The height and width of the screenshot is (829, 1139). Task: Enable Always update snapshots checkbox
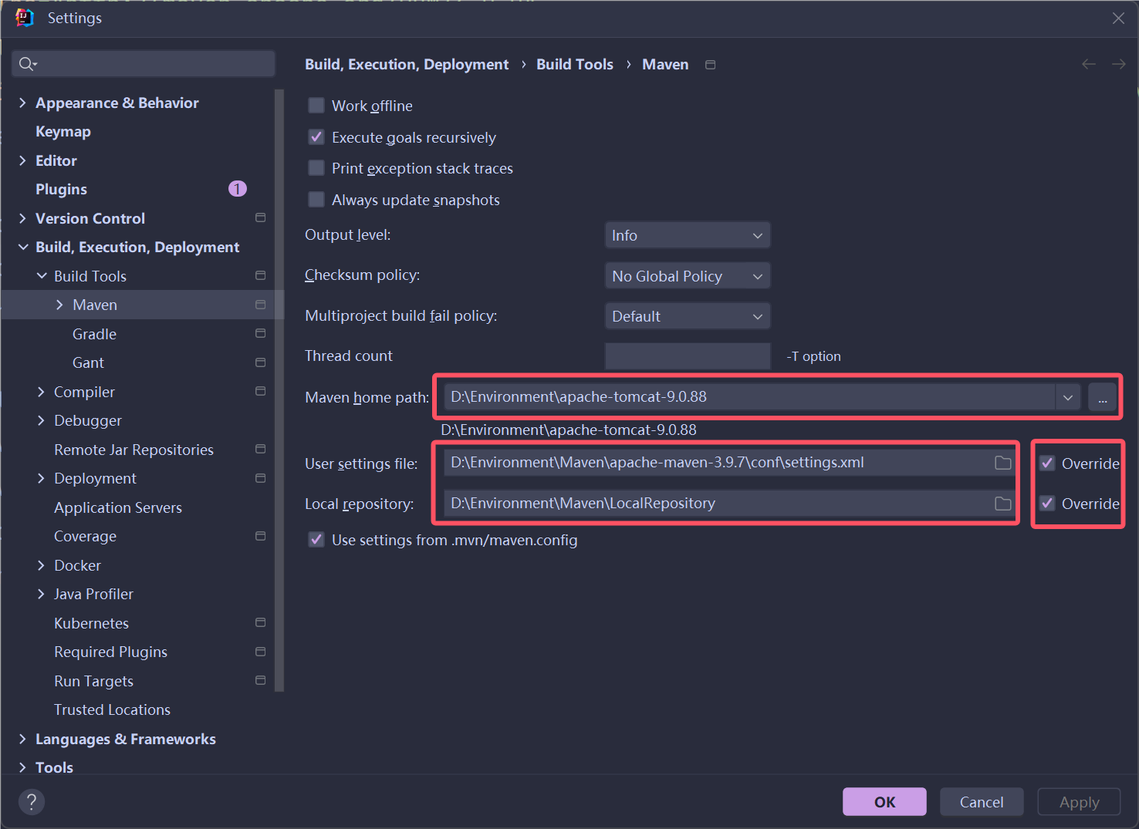(x=316, y=200)
